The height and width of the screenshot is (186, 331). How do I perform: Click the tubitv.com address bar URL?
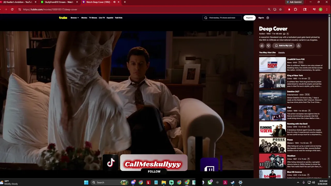click(x=50, y=9)
